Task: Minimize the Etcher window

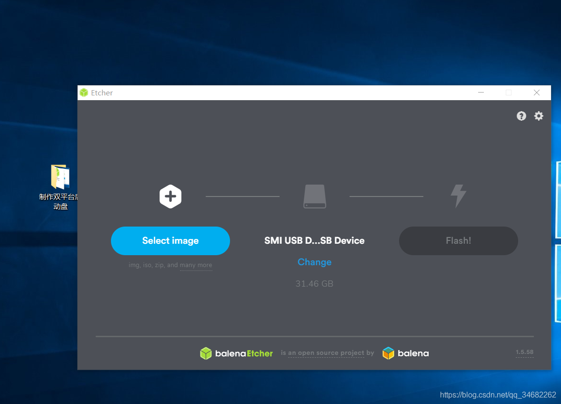Action: (x=481, y=93)
